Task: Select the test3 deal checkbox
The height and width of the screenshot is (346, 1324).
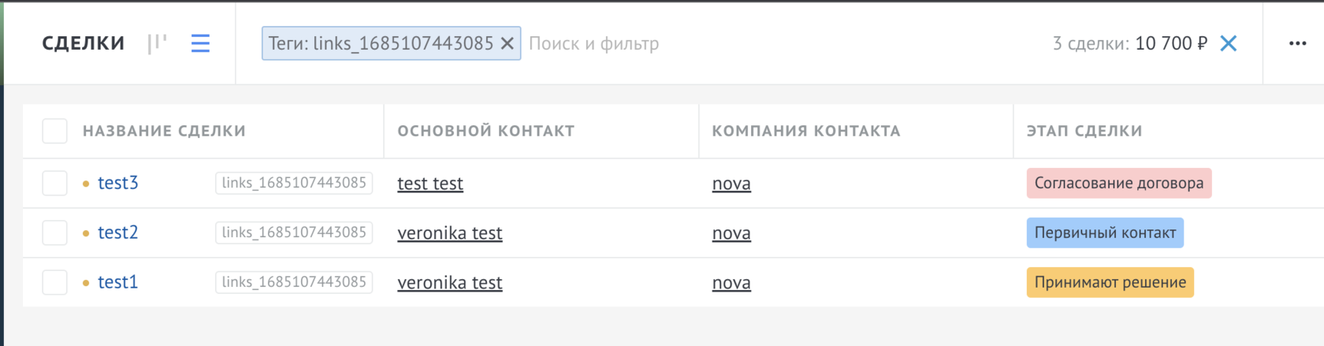Action: pos(54,183)
